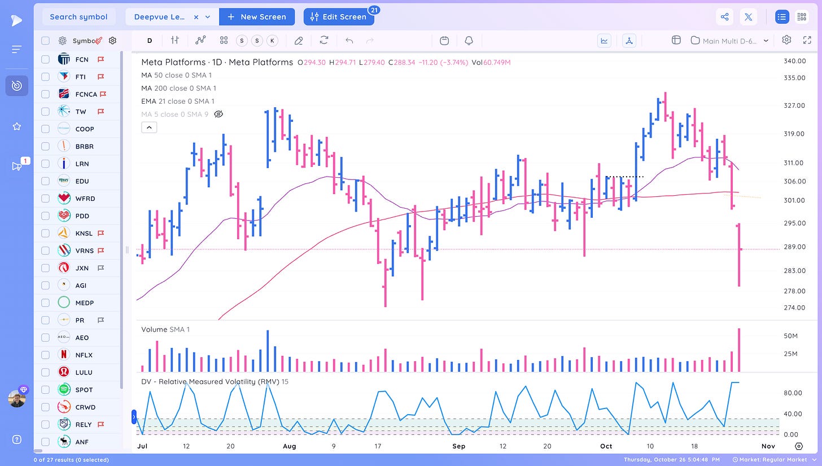Open user profile avatar
The height and width of the screenshot is (466, 822).
(17, 398)
